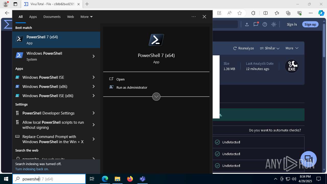The height and width of the screenshot is (184, 327).
Task: Expand Windows PowerShell (x86) arrow
Action: coord(94,86)
